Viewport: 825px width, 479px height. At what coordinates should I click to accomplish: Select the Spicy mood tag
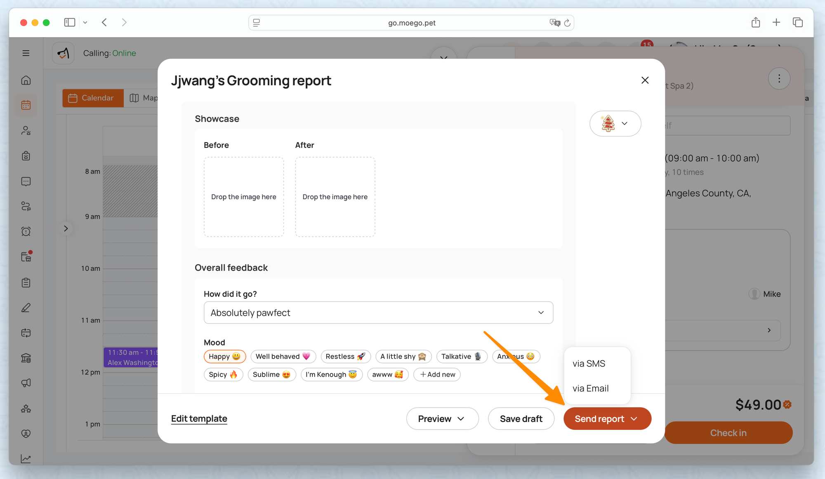[x=223, y=375]
